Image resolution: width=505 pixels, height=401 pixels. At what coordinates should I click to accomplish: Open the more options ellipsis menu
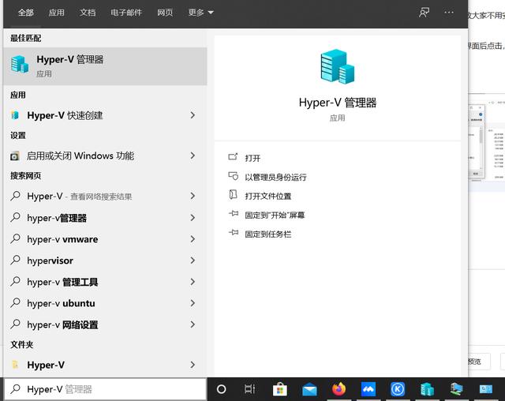449,13
